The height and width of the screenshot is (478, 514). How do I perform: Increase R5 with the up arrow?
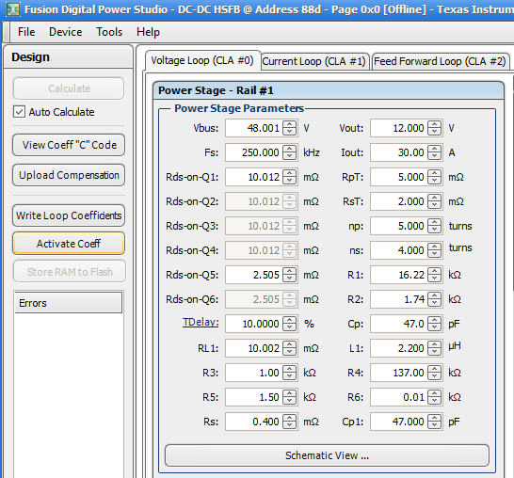pos(289,393)
